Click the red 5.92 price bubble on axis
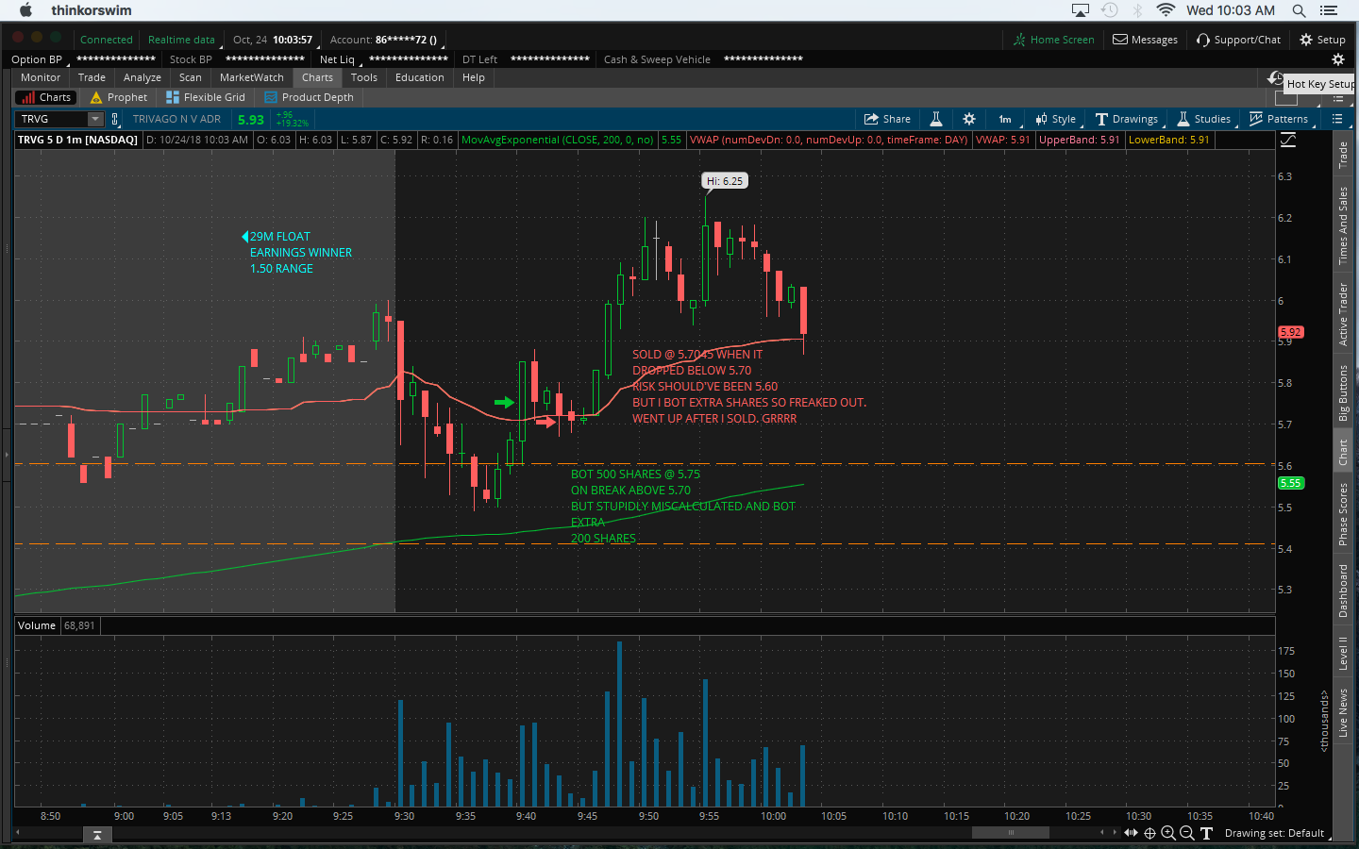 [1290, 332]
